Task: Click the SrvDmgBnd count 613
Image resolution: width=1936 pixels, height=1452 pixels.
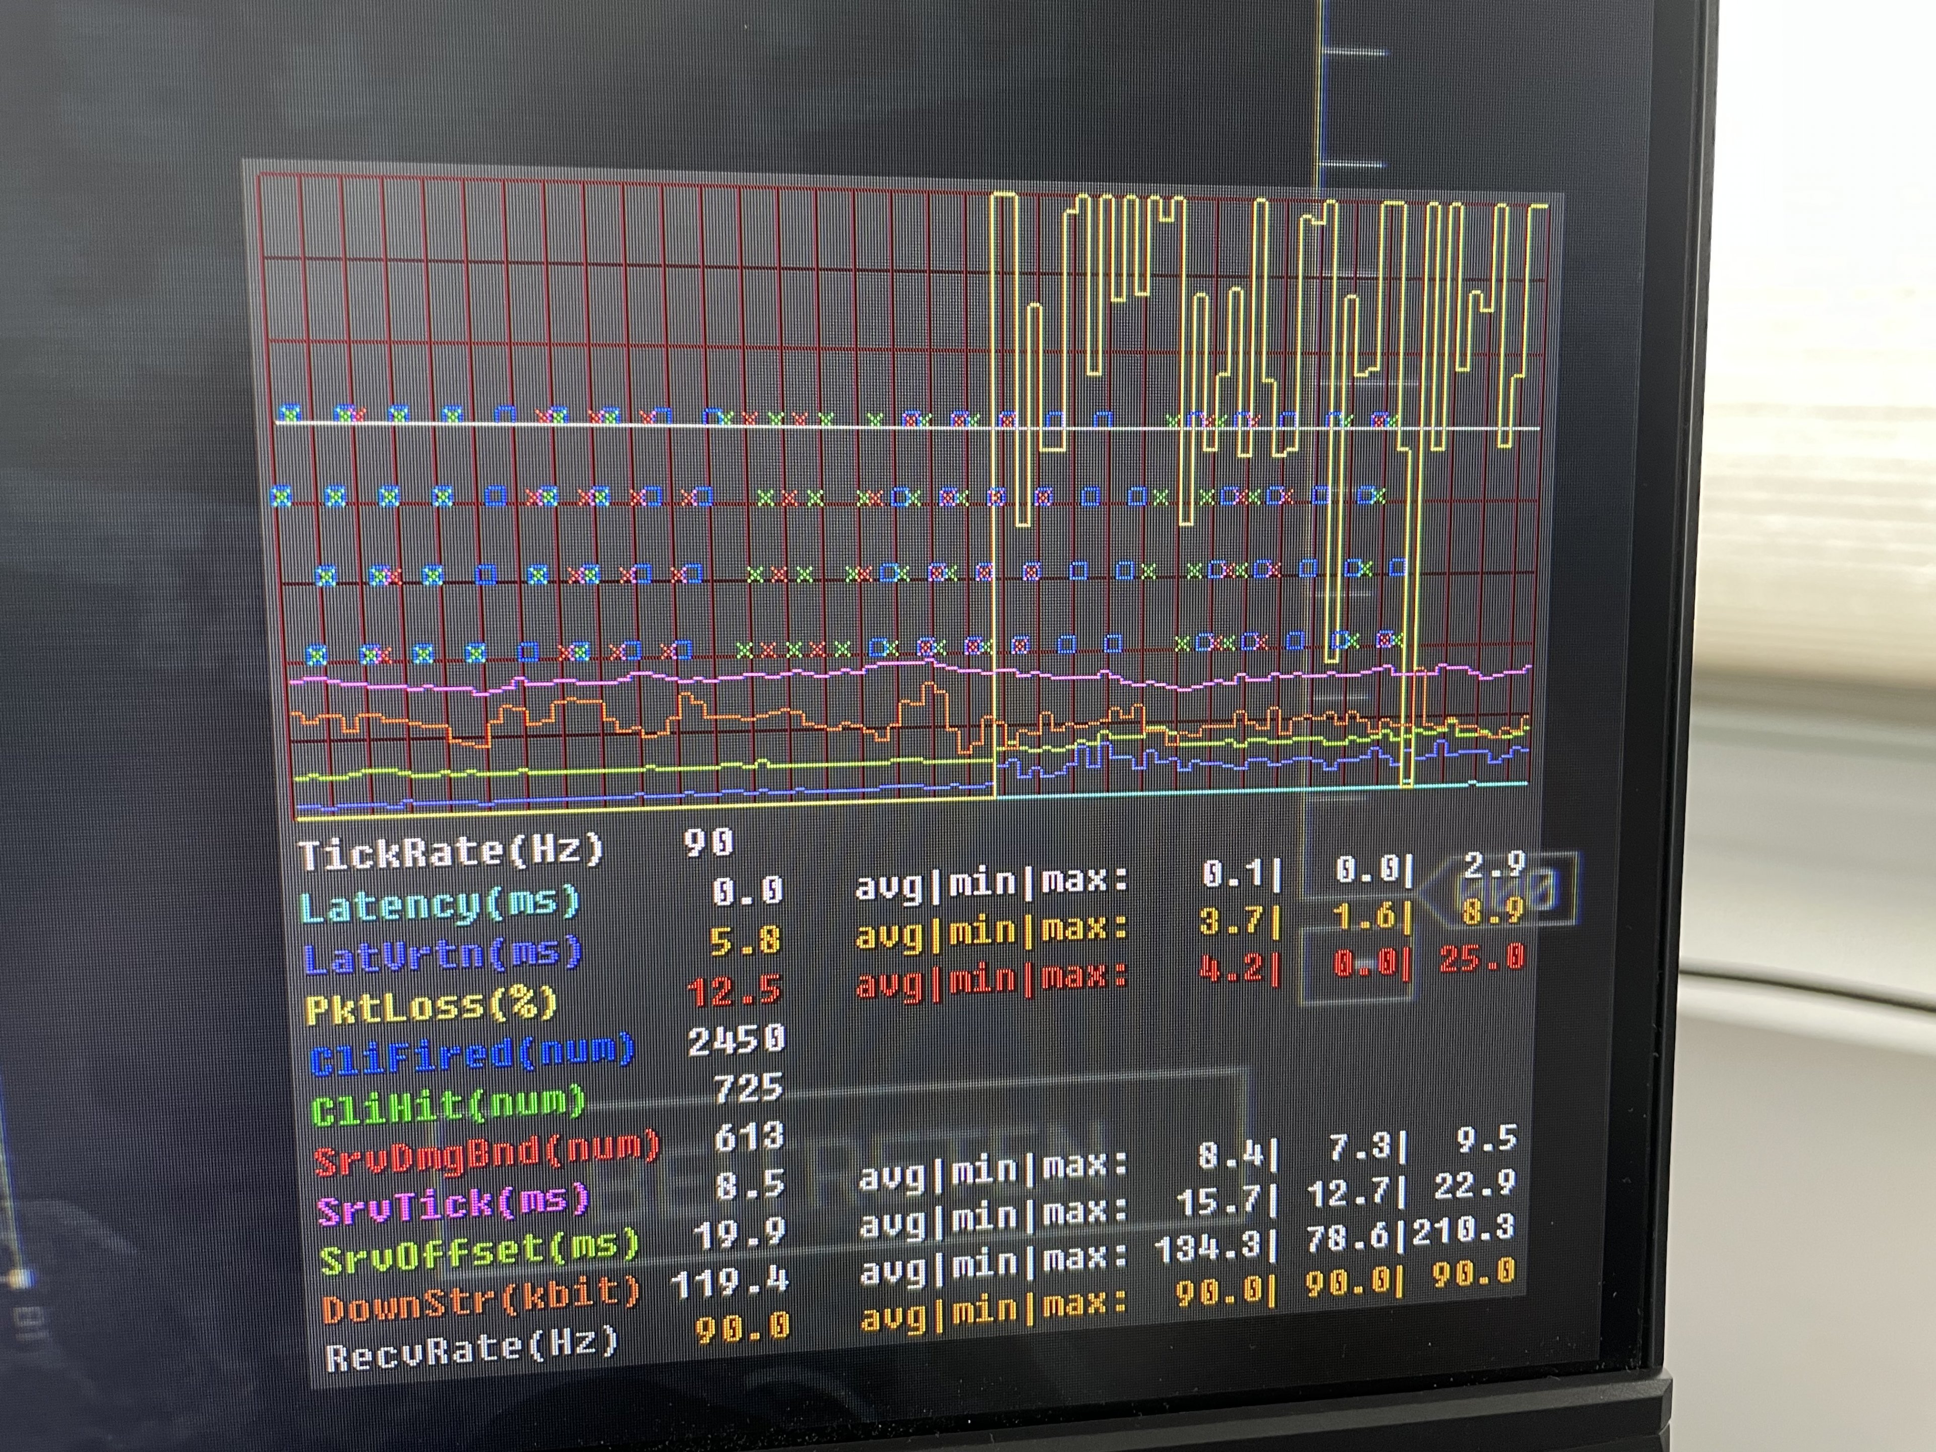Action: coord(748,1136)
